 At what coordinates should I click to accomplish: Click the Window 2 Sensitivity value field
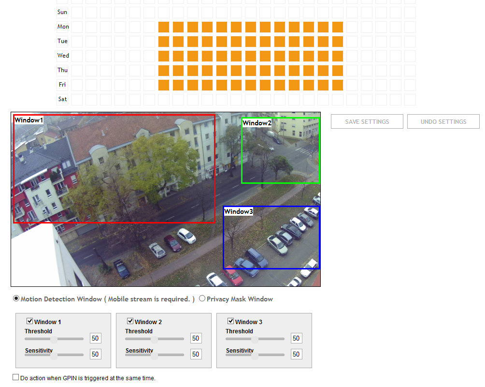tap(196, 355)
